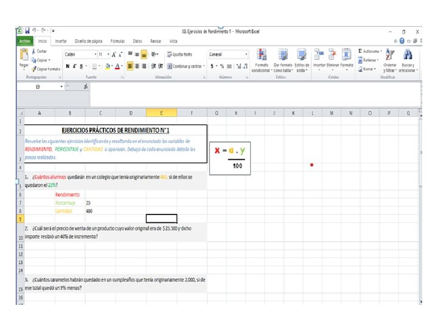This screenshot has width=438, height=328.
Task: Click the Cortar scissors button
Action: (x=39, y=51)
